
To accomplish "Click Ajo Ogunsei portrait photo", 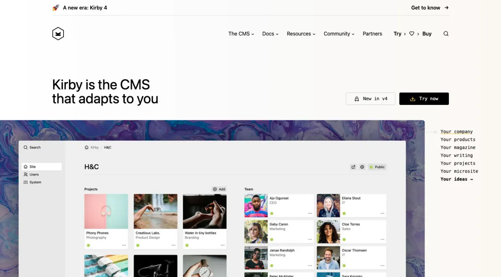I will (256, 206).
